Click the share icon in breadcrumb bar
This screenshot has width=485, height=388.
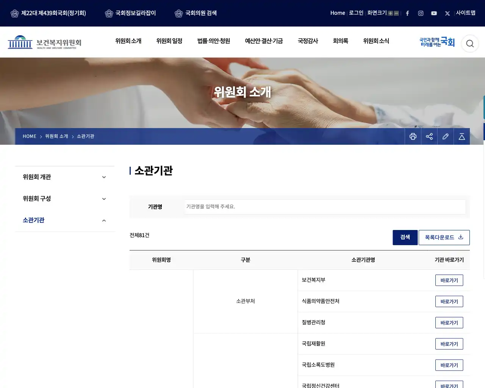(x=429, y=136)
